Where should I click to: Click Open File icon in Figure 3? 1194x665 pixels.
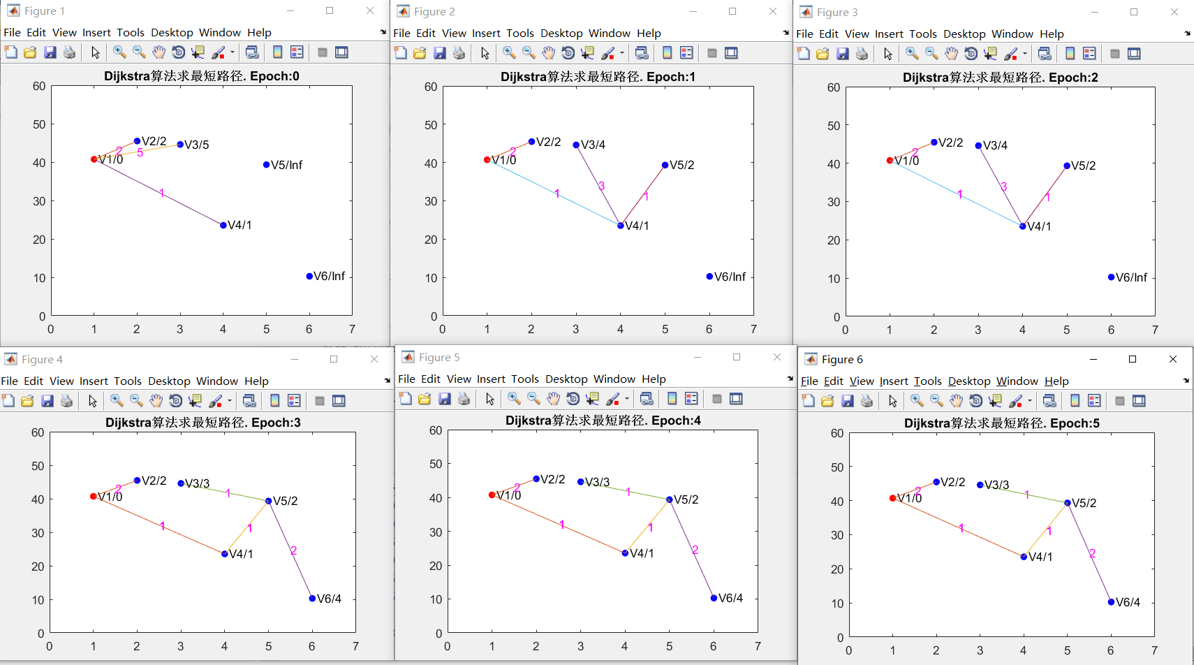[x=823, y=54]
